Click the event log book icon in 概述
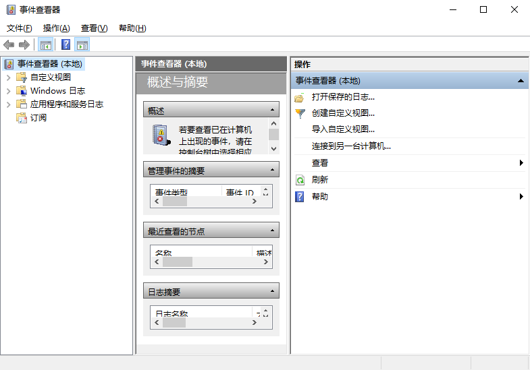This screenshot has height=370, width=530. coord(161,135)
